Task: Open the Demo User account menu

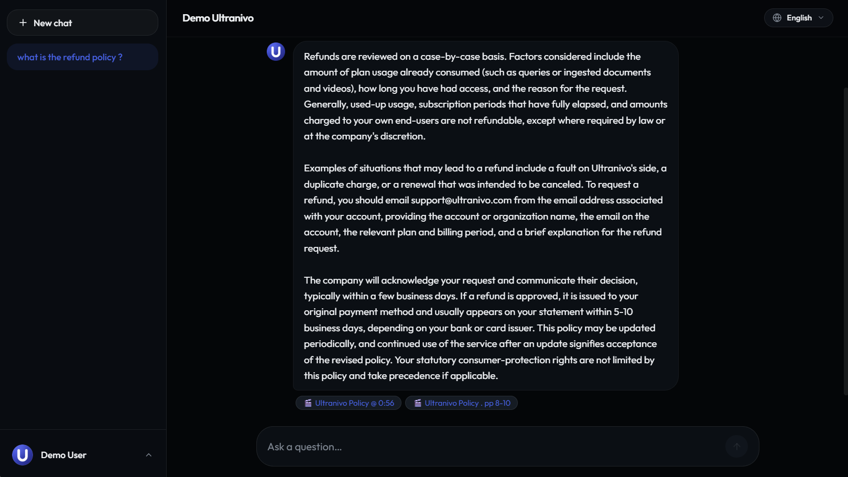Action: click(x=82, y=455)
